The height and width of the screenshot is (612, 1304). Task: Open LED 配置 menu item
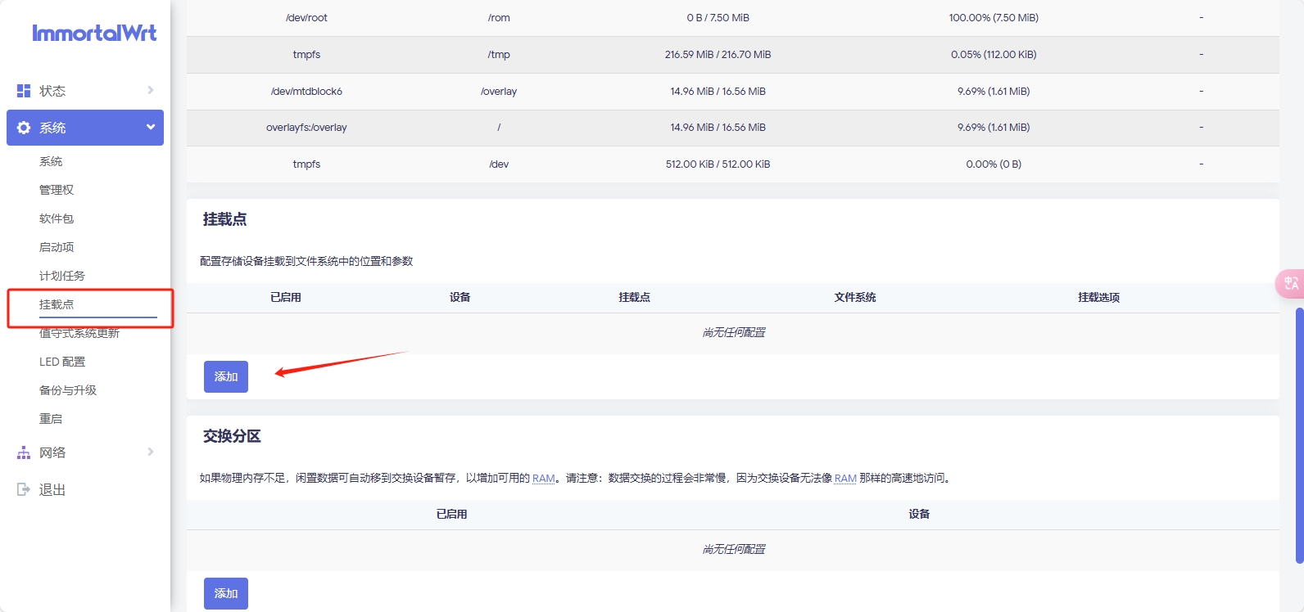(62, 362)
